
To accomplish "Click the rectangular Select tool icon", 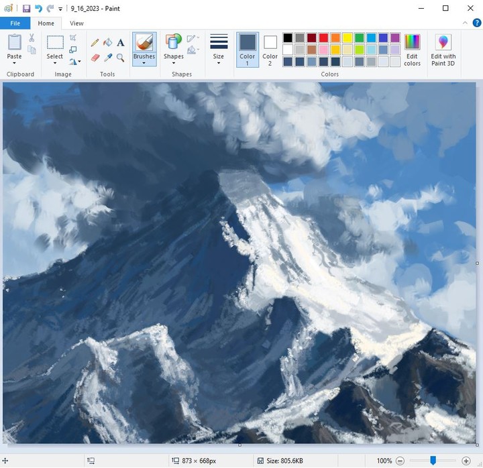I will pyautogui.click(x=55, y=42).
